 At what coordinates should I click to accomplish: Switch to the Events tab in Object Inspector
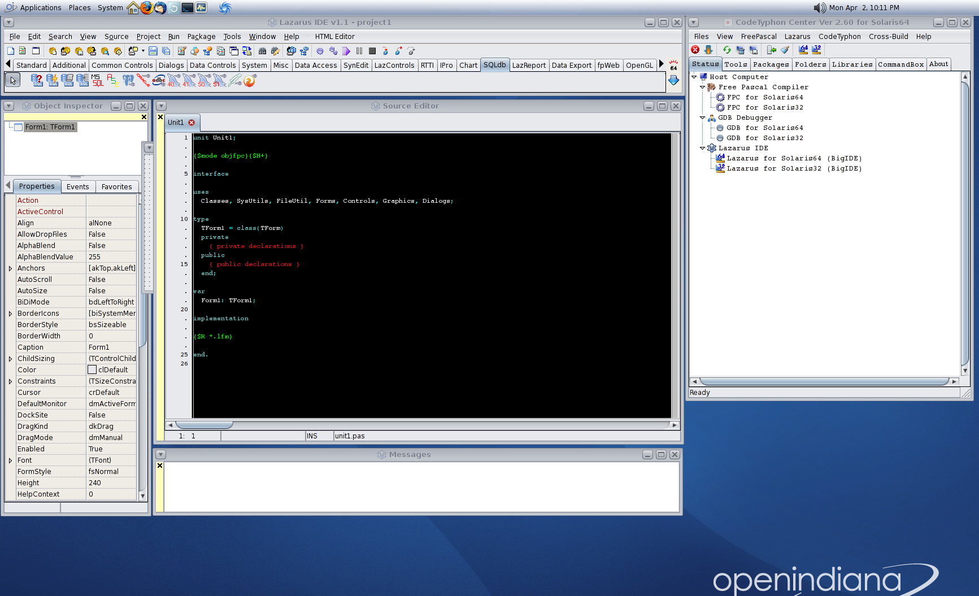point(78,186)
